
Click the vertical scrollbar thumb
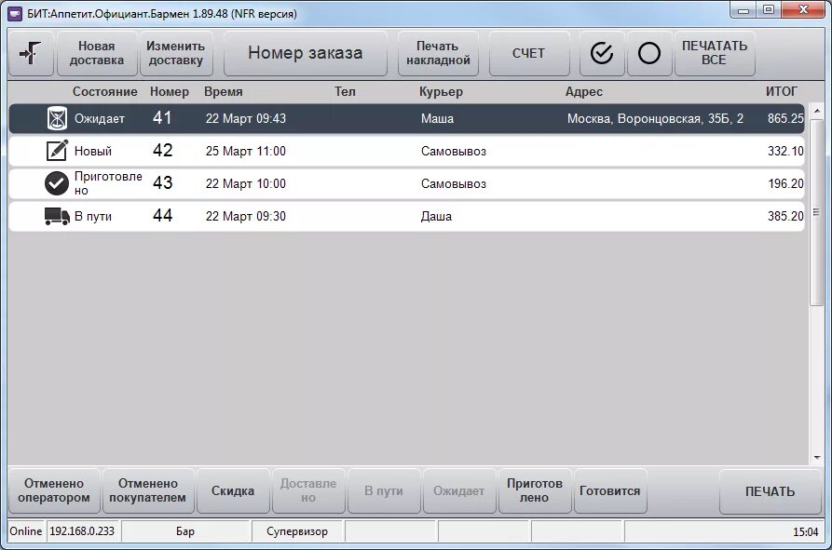pos(816,212)
